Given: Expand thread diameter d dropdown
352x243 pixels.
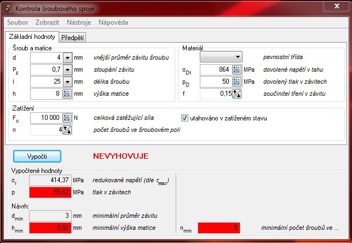Looking at the screenshot, I should [67, 57].
